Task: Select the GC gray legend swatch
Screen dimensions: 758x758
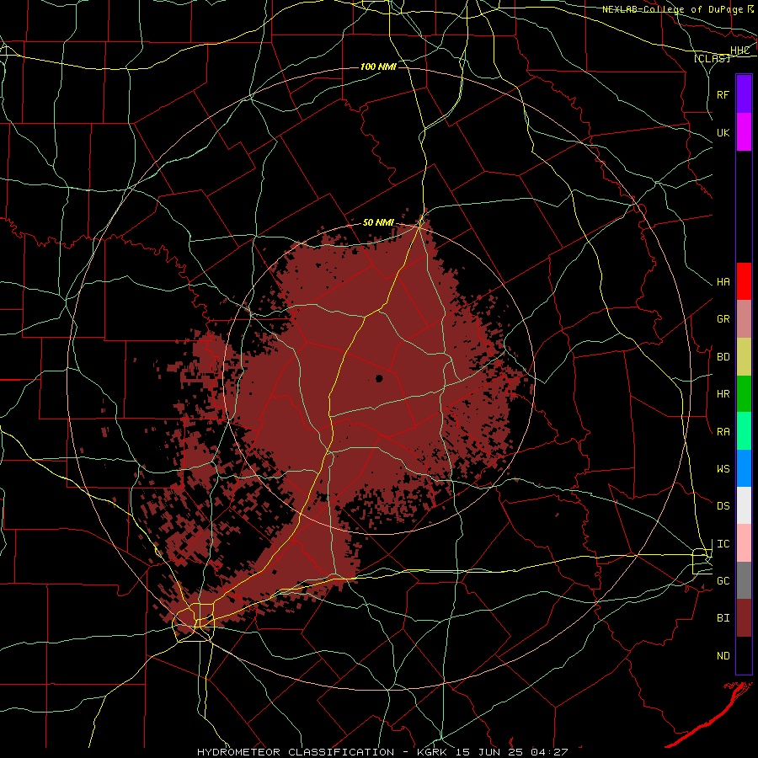Action: 744,580
